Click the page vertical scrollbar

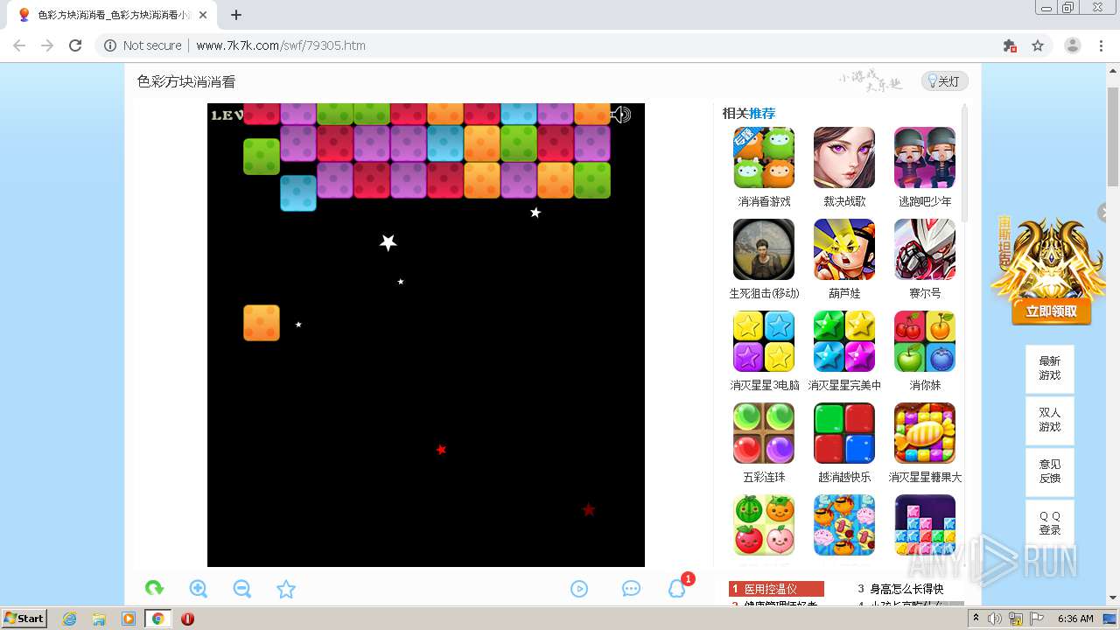point(1112,136)
